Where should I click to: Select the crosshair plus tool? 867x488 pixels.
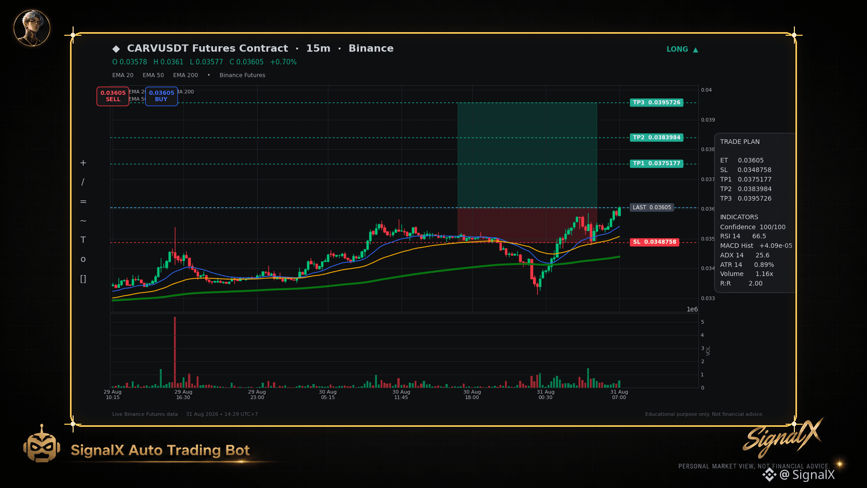83,163
